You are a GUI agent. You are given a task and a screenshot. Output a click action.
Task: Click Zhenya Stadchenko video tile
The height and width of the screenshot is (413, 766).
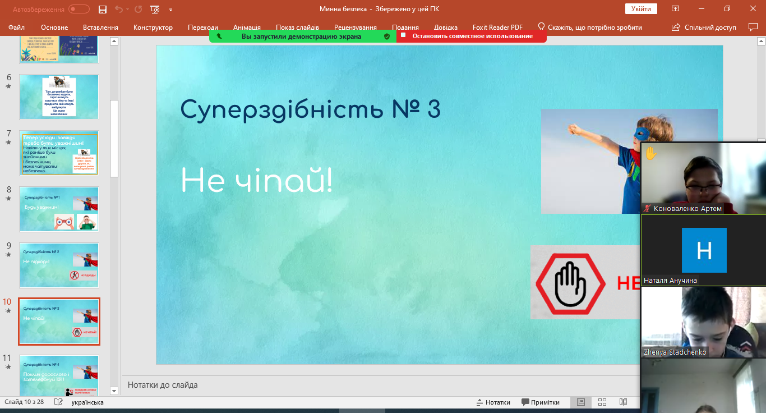point(704,322)
